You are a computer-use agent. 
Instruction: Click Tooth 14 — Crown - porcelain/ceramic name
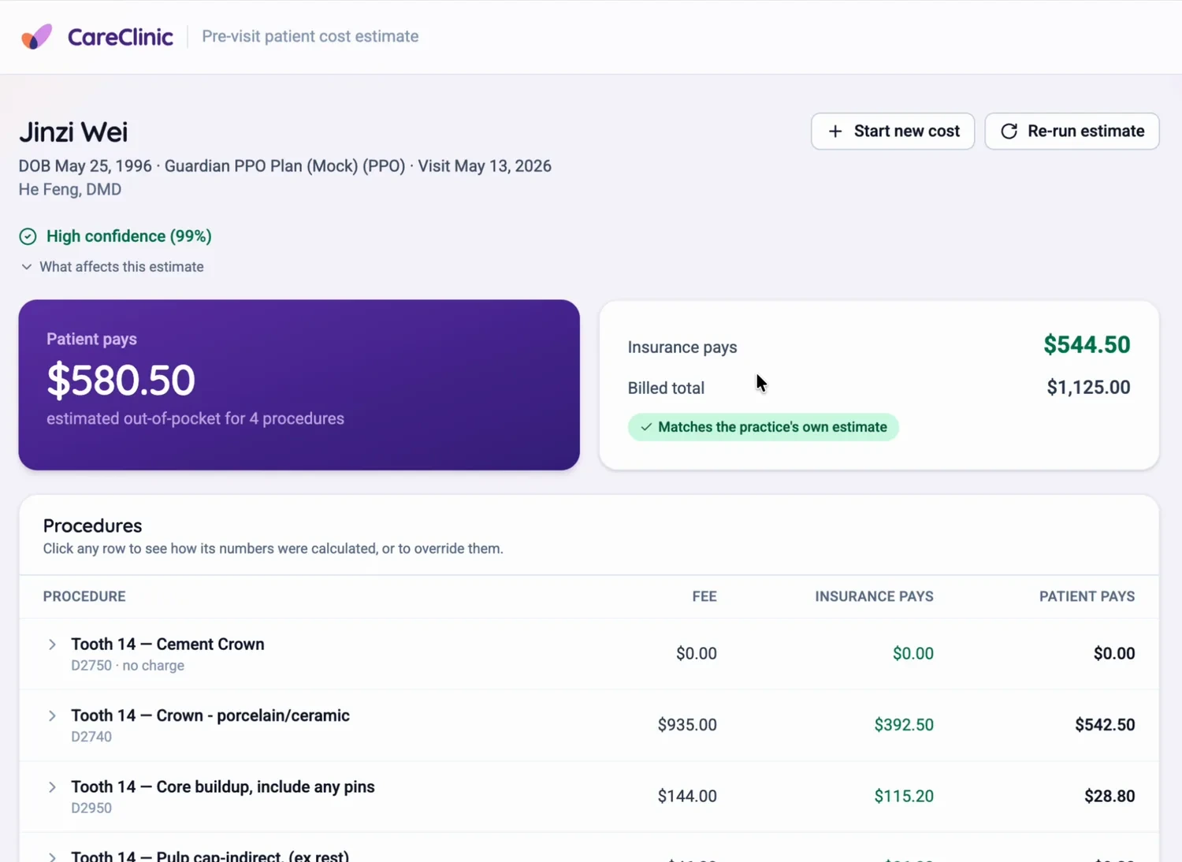point(210,715)
